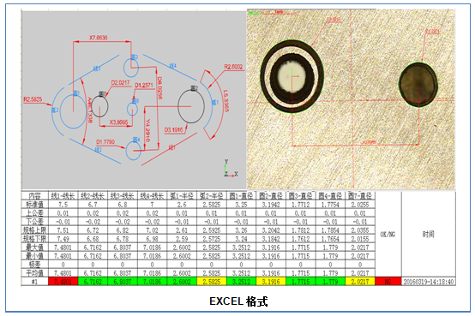Select the 标准值 row label
Viewport: 475px width, 316px height.
click(35, 205)
